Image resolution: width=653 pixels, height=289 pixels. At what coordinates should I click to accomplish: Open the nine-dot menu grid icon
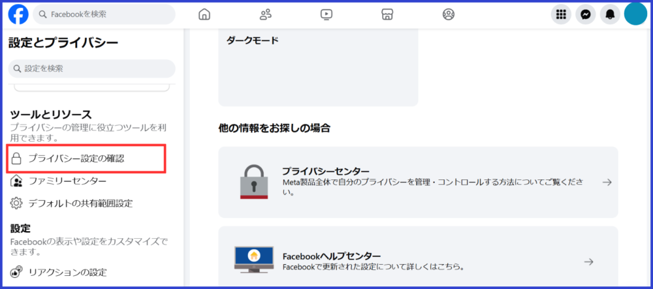(561, 14)
